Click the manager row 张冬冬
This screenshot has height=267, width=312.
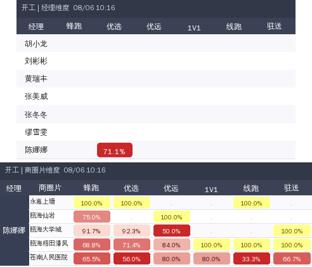coord(156,114)
